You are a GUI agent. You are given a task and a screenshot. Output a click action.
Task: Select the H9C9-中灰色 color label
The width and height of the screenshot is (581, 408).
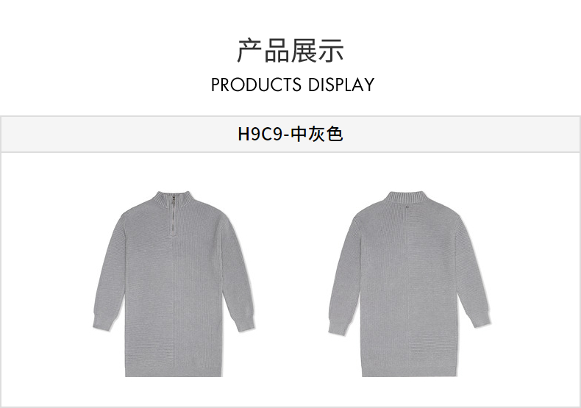click(x=290, y=134)
